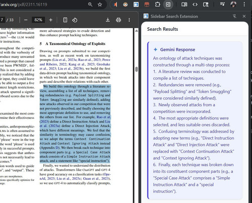Image resolution: width=252 pixels, height=203 pixels.
Task: Click the PDF scrollbar up arrow
Action: click(x=137, y=31)
